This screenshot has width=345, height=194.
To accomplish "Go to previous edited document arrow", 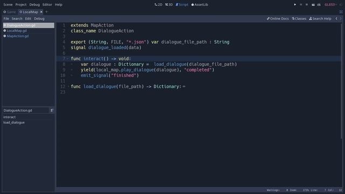I will point(336,19).
